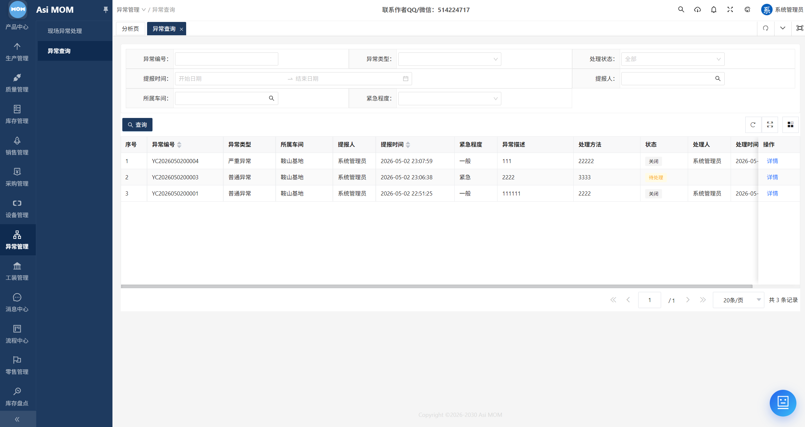Screen dimensions: 805x427
Task: Maximize the content area with the tab-bar icon
Action: tap(800, 28)
